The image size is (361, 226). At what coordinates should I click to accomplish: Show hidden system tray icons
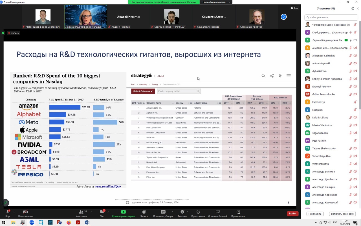(x=316, y=222)
